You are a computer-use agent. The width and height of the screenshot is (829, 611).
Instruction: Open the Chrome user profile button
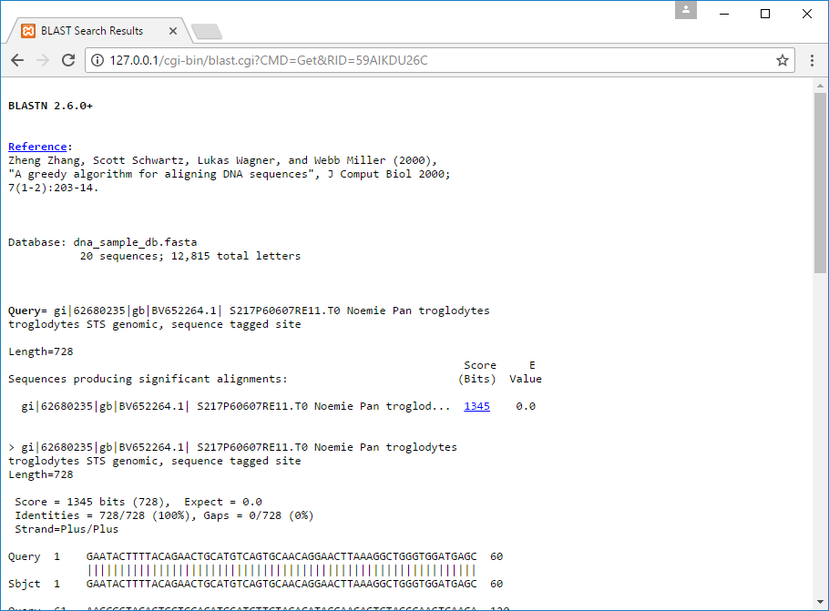(x=686, y=9)
